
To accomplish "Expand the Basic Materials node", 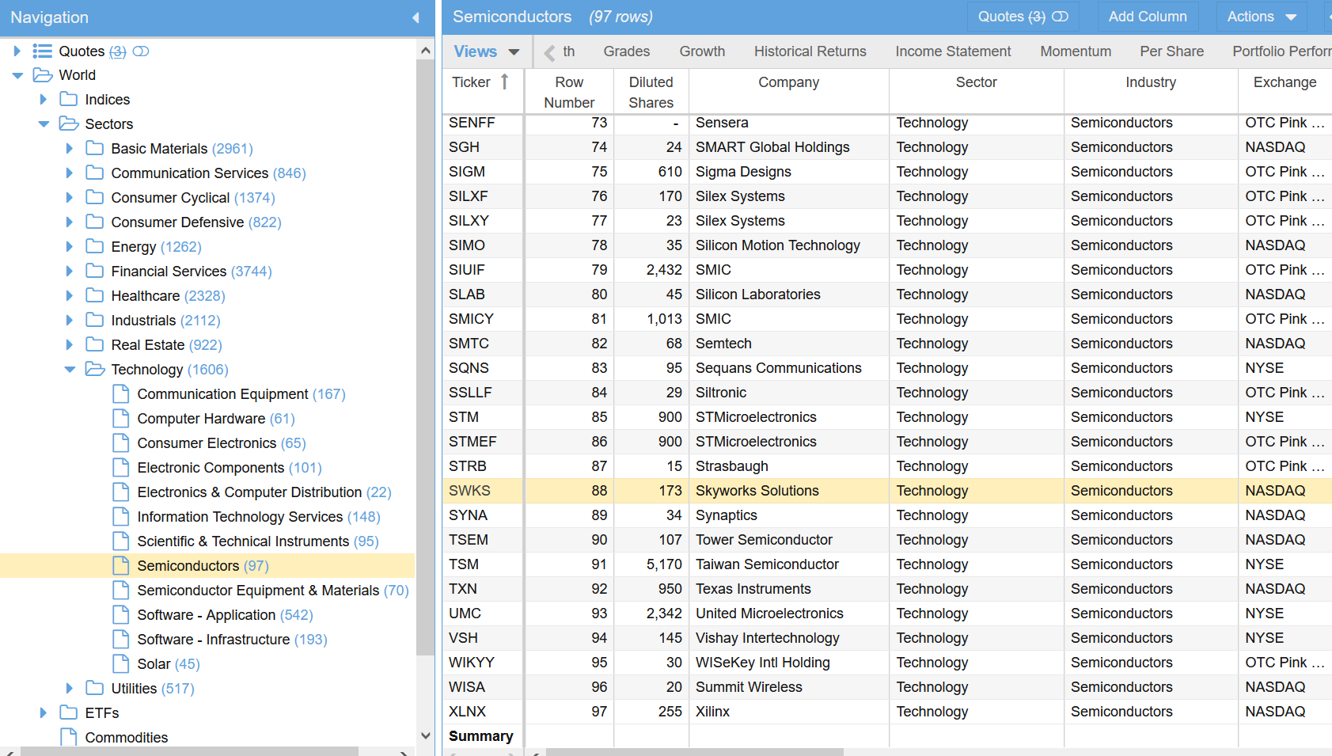I will (70, 148).
